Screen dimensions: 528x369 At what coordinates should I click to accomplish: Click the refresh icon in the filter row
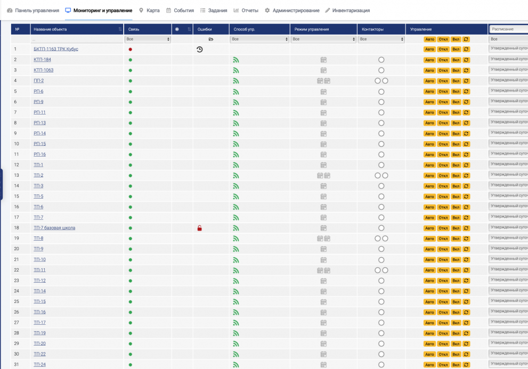[466, 39]
